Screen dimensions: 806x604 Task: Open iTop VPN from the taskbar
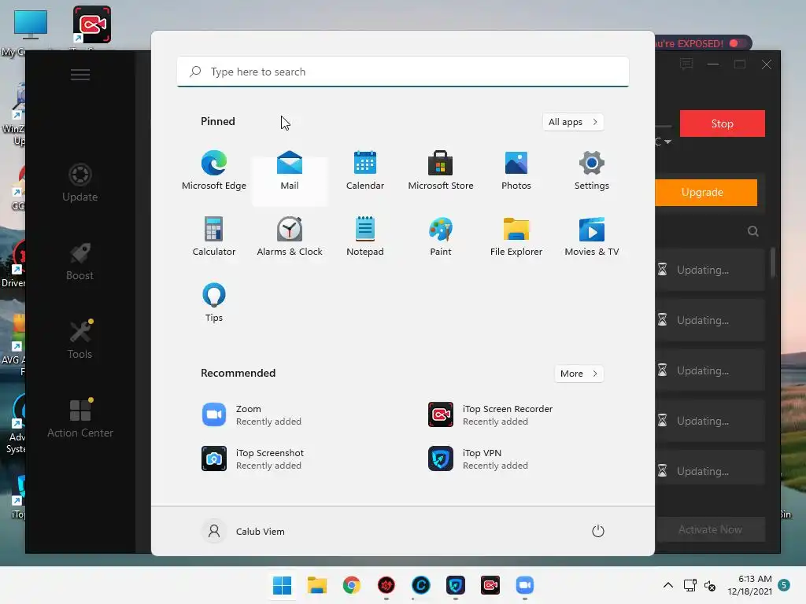pyautogui.click(x=456, y=585)
